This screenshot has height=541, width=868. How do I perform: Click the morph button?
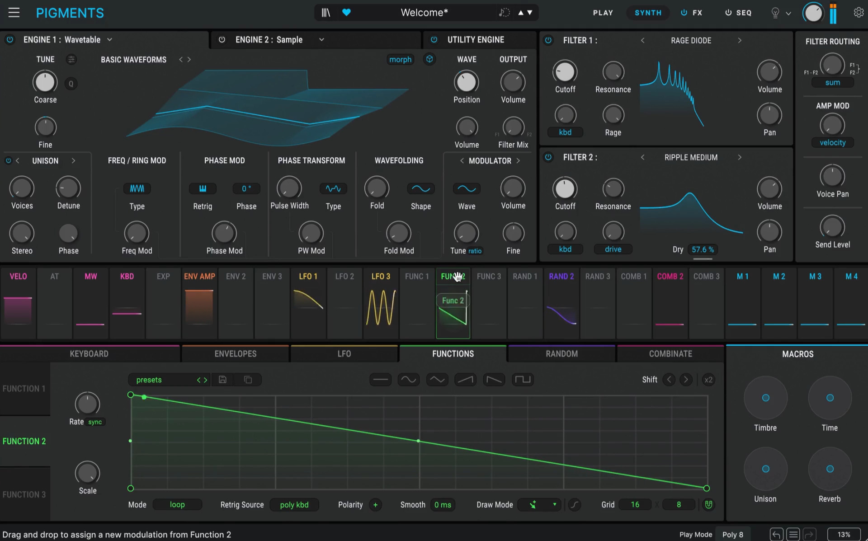(400, 60)
